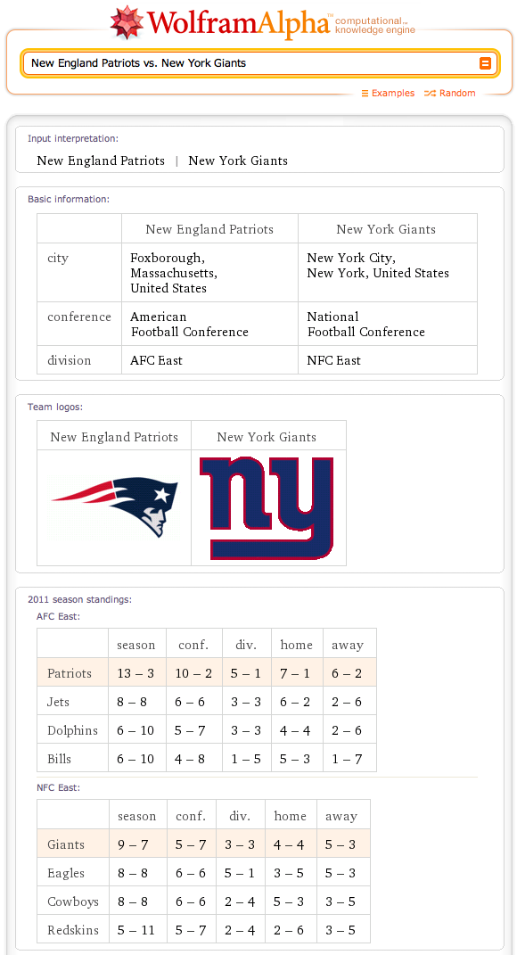Open the Random link
Image resolution: width=517 pixels, height=955 pixels.
click(457, 94)
